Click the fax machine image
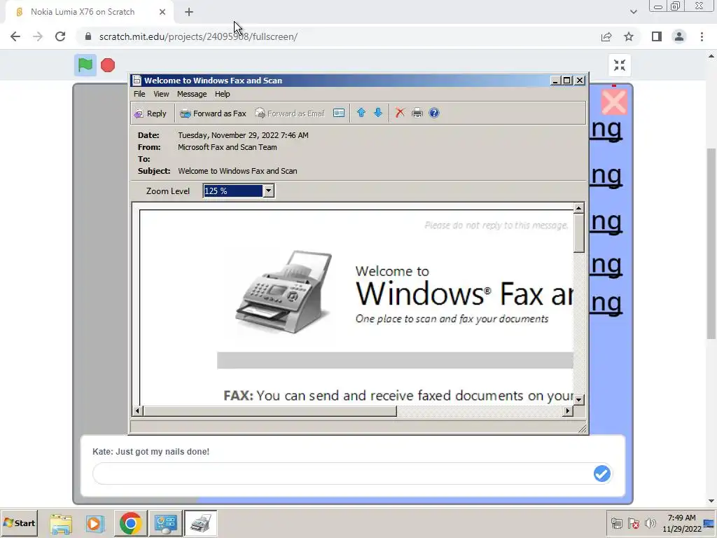717x538 pixels. pos(284,292)
